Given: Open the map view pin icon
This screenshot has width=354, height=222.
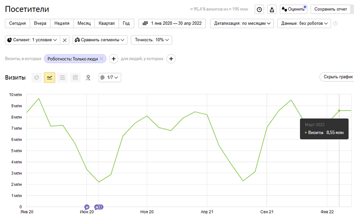Looking at the screenshot, I should (x=88, y=77).
